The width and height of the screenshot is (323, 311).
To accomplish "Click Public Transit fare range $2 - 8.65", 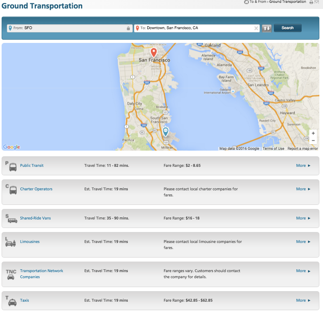I will (x=182, y=166).
